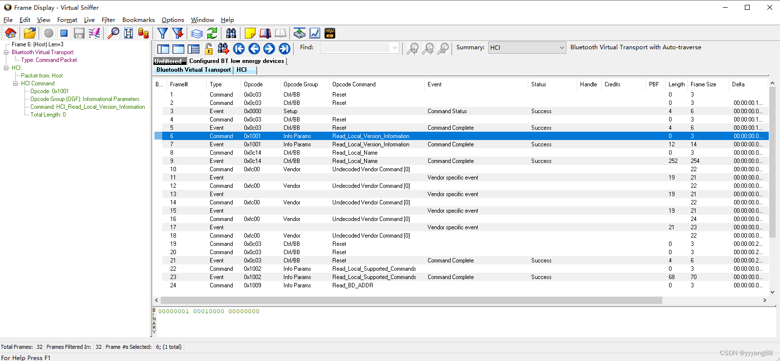Viewport: 780px width, 361px height.
Task: Go to the previous frame arrow
Action: tap(254, 48)
